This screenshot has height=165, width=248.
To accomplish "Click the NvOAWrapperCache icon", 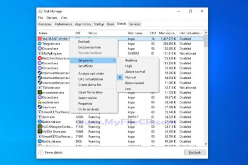I will coord(40,127).
